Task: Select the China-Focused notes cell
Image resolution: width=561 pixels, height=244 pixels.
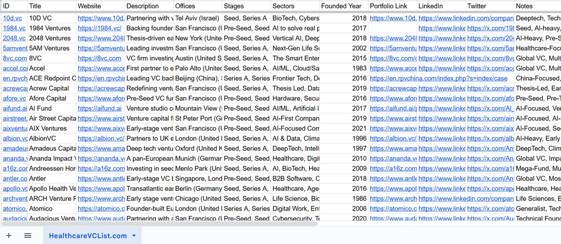Action: click(538, 78)
